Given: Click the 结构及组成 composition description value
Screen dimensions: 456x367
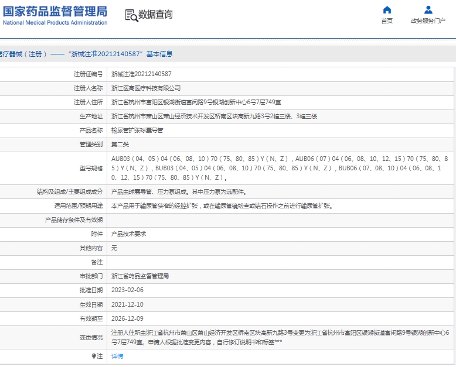Looking at the screenshot, I should pyautogui.click(x=179, y=192).
